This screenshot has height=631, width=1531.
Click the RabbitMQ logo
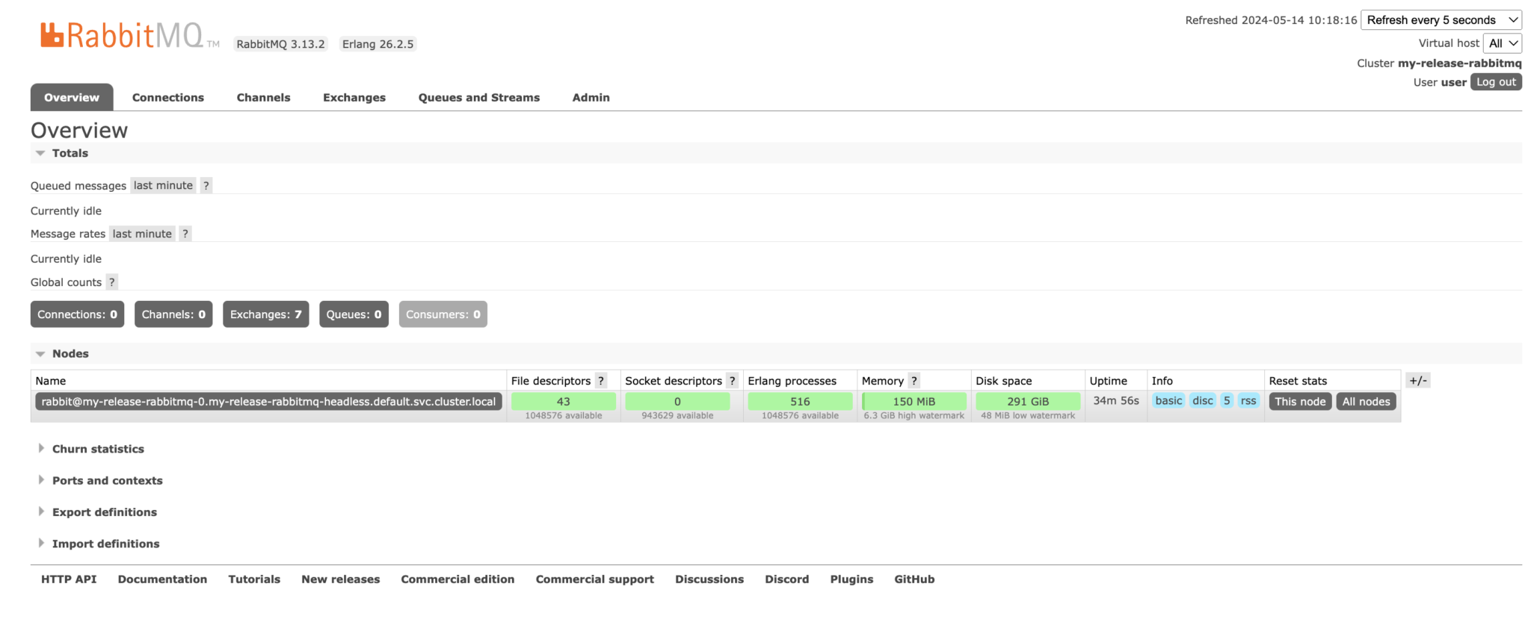click(129, 35)
